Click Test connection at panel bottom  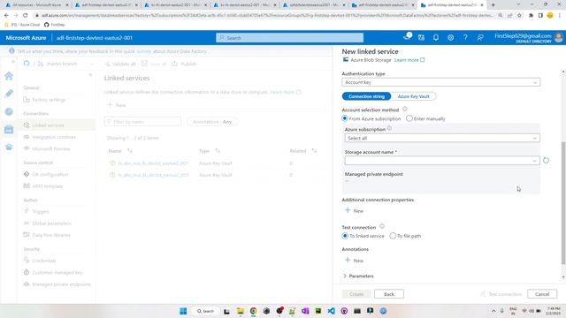point(501,294)
